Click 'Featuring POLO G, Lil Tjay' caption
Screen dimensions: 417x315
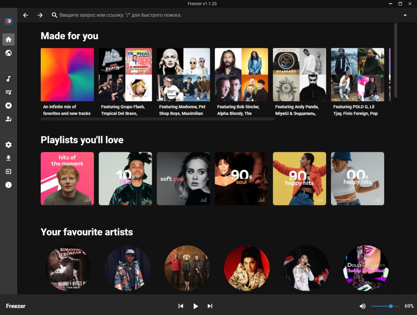click(x=355, y=110)
